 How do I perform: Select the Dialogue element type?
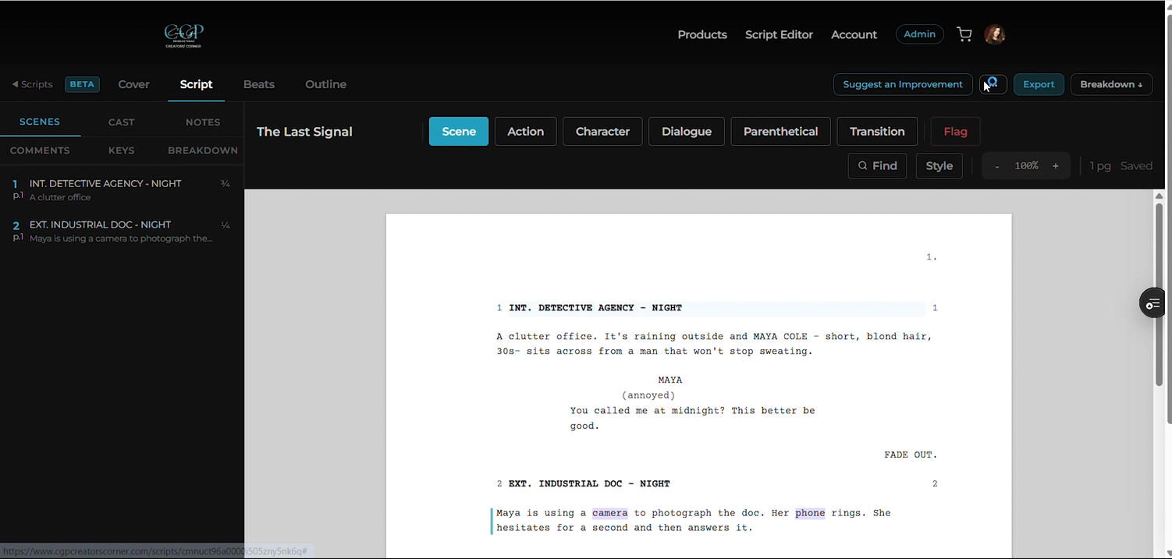(x=686, y=131)
